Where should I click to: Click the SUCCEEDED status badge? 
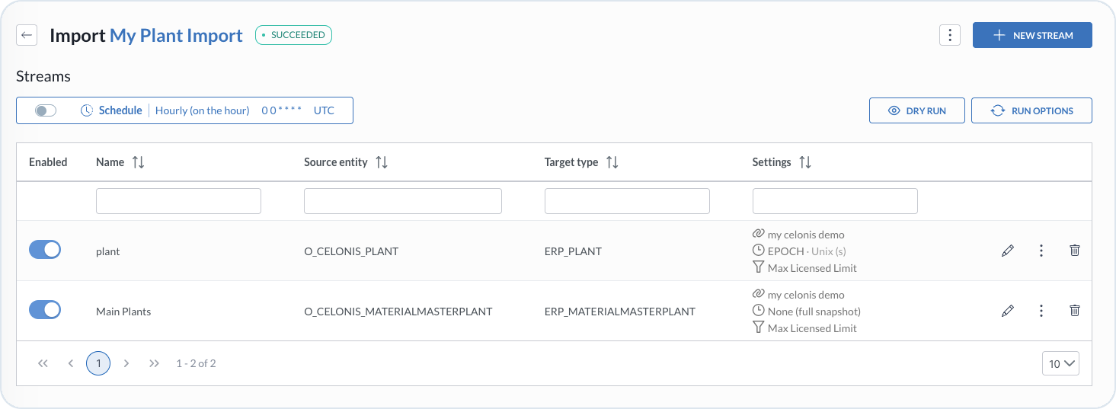293,35
